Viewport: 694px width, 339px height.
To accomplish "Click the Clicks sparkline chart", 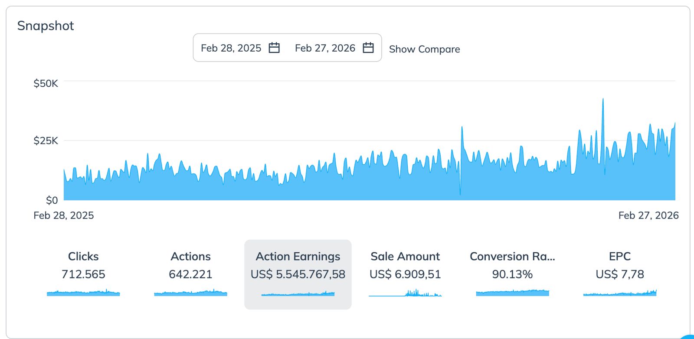I will click(83, 293).
